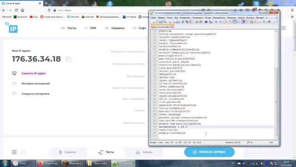Click the Open file icon in Notepad++ toolbar
The height and width of the screenshot is (167, 296).
(x=157, y=22)
